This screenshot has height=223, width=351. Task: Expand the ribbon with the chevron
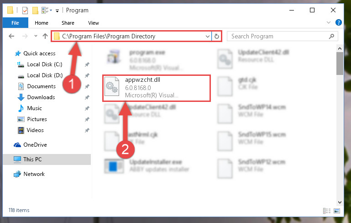coord(328,22)
